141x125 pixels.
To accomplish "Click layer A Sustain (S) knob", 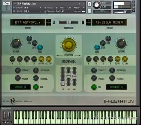I will [27, 59].
